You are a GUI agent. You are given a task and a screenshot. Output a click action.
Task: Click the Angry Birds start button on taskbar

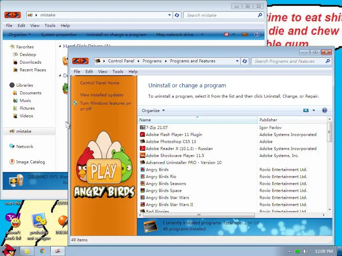[x=9, y=250]
